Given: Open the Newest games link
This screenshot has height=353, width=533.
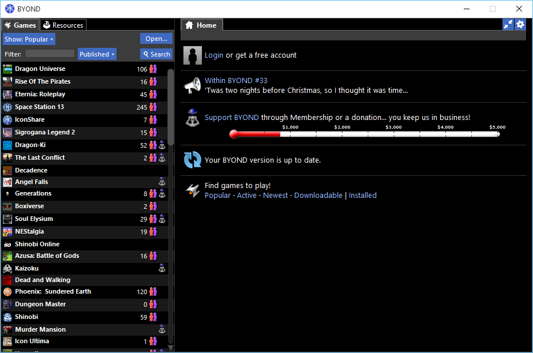Looking at the screenshot, I should pyautogui.click(x=275, y=196).
